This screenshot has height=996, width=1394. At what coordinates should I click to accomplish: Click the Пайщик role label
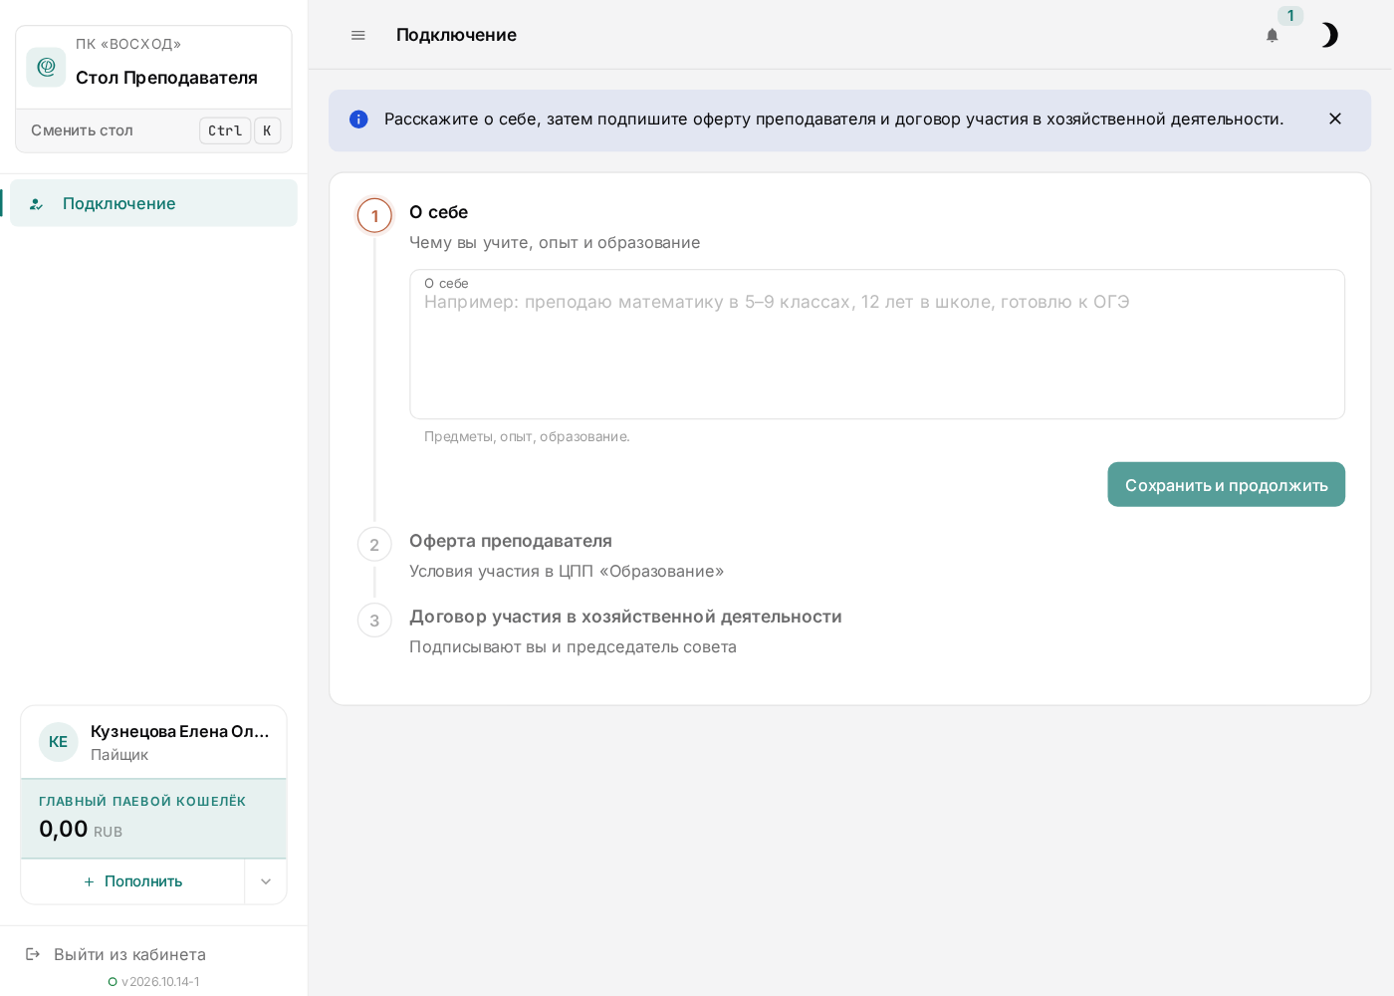119,755
